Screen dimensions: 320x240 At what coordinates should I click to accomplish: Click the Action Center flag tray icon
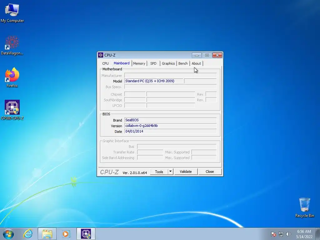pyautogui.click(x=273, y=234)
